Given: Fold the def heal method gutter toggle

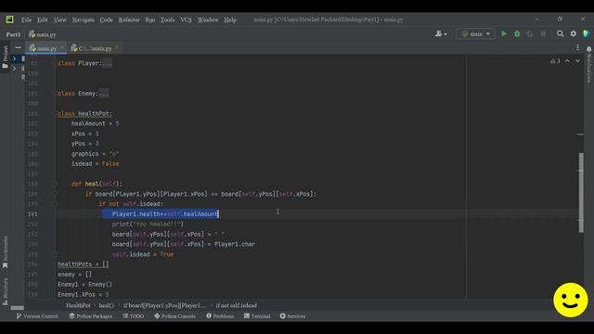Looking at the screenshot, I should (x=55, y=184).
